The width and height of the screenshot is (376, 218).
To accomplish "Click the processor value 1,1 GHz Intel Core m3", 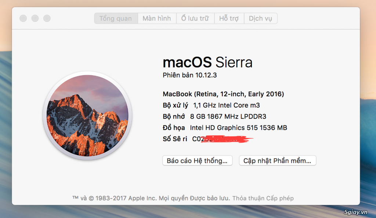I will (227, 105).
